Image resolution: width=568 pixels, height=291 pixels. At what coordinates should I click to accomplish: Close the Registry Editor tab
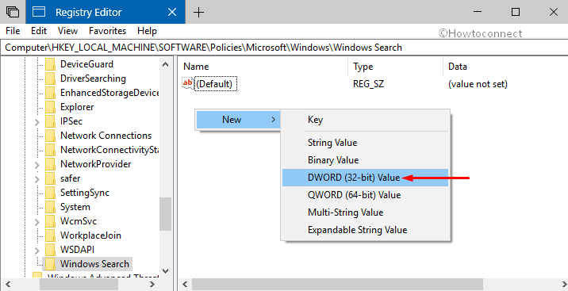coord(172,12)
